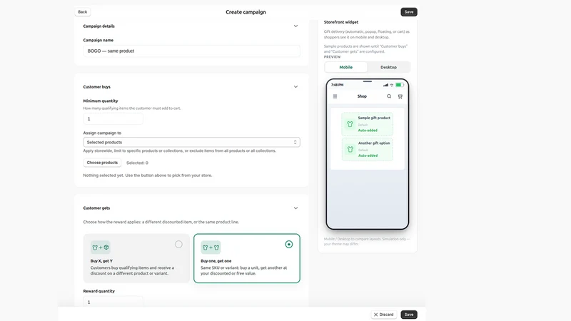The width and height of the screenshot is (571, 321).
Task: Open the Choose products picker
Action: pos(102,163)
